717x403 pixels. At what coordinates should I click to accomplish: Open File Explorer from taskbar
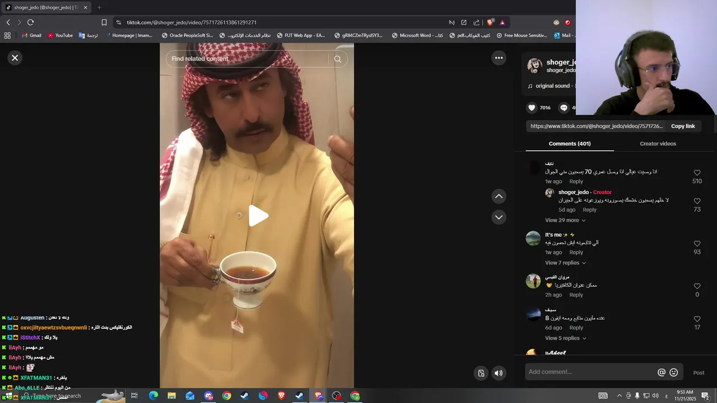[x=171, y=396]
